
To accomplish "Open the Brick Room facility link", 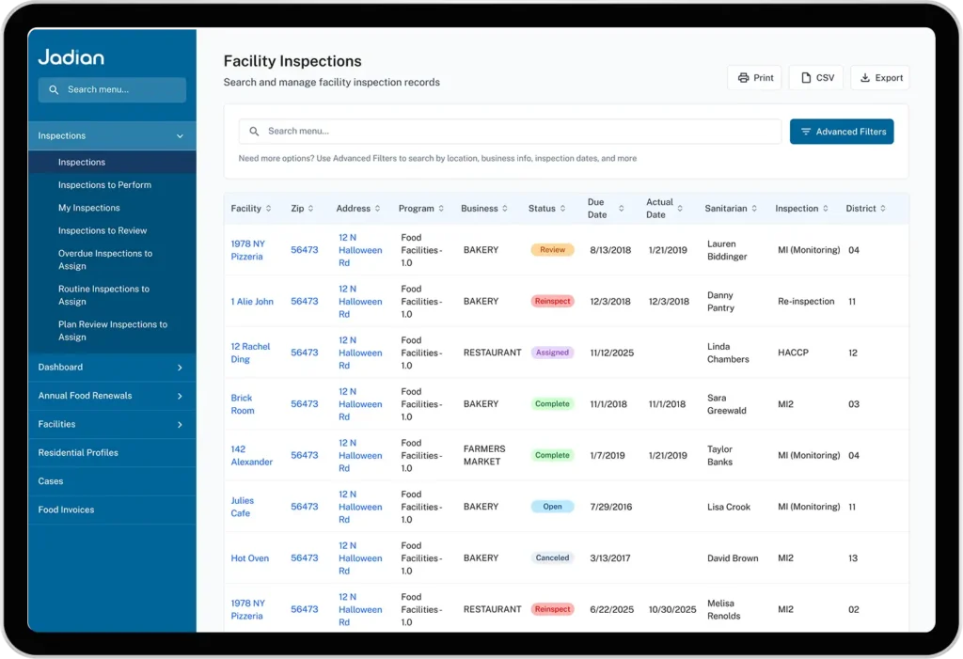I will pos(243,404).
